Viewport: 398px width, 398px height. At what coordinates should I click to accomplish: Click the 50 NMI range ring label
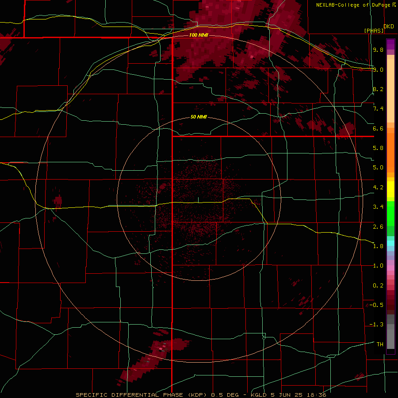[x=199, y=117]
